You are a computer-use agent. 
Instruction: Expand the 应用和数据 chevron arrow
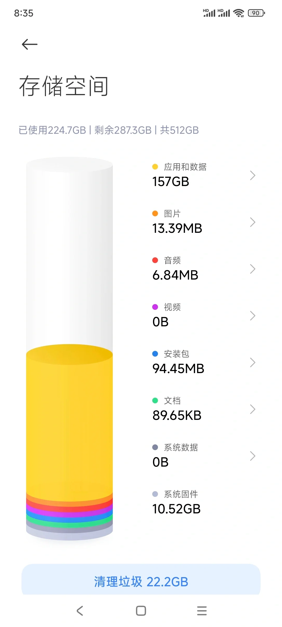[x=252, y=176]
